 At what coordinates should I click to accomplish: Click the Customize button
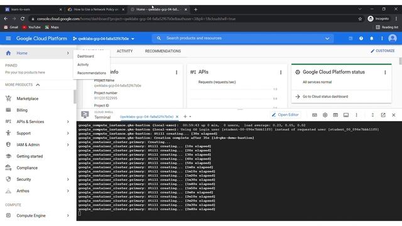click(x=383, y=51)
